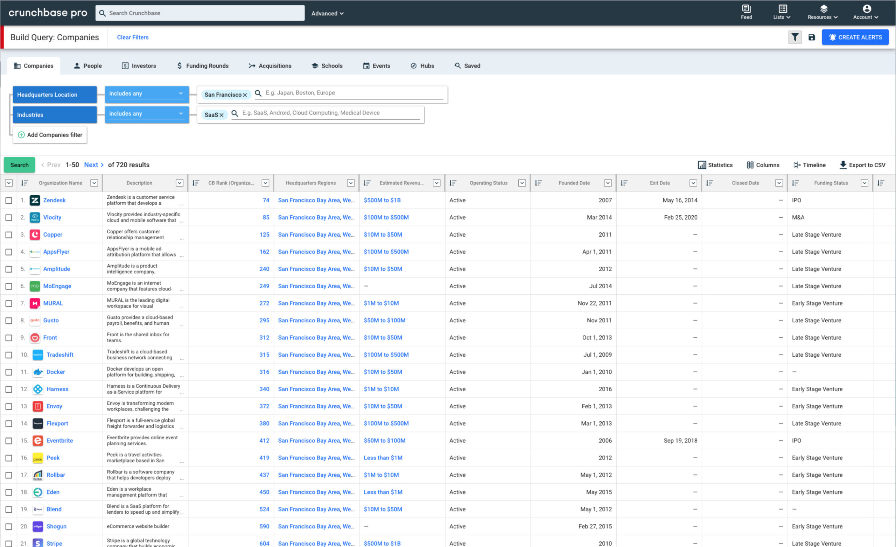Switch to the Investors tab
Viewport: 896px width, 547px height.
139,65
